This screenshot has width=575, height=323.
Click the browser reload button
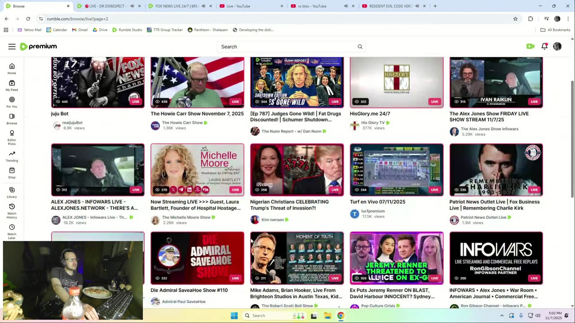[28, 19]
